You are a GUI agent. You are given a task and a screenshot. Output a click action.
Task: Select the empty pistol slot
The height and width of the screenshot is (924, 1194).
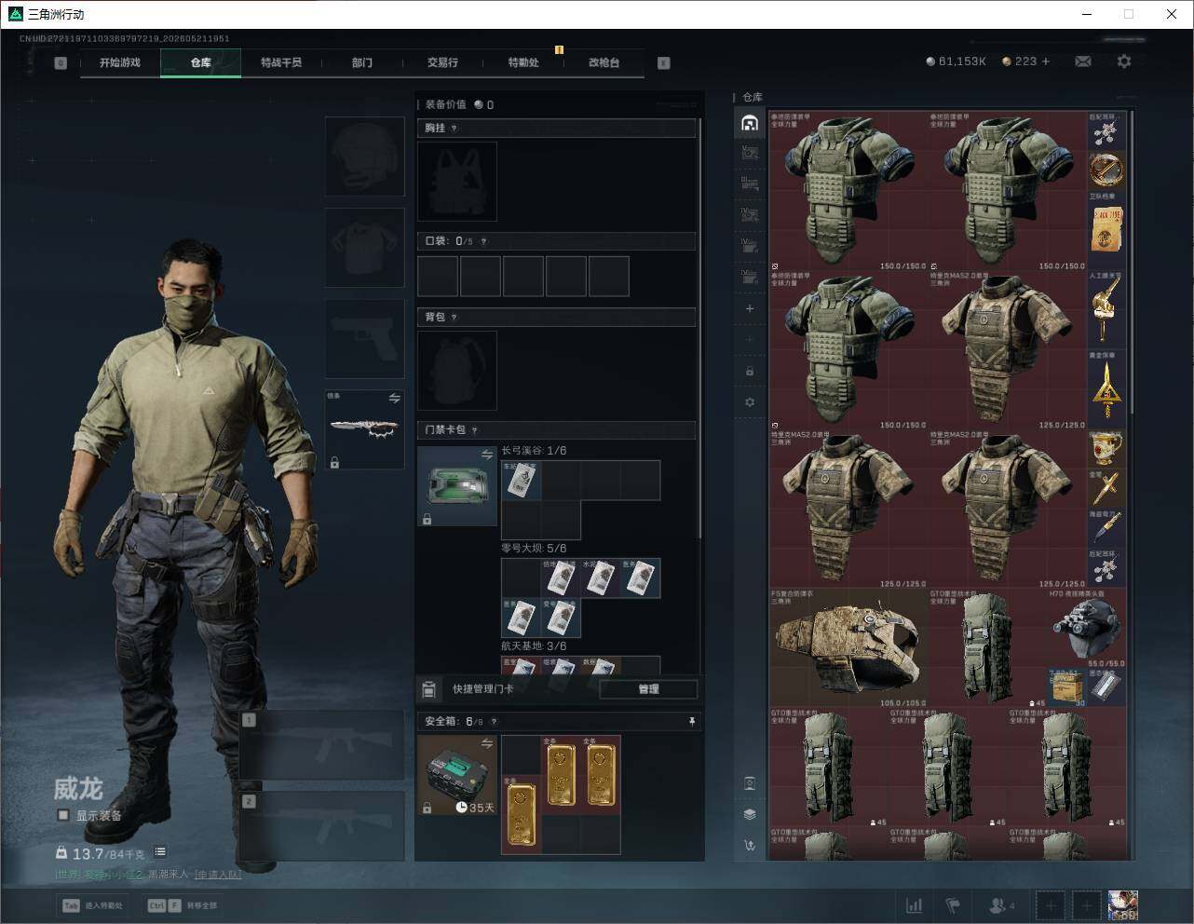coord(364,338)
